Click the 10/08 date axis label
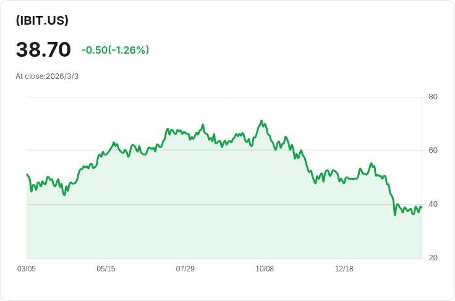 click(265, 269)
